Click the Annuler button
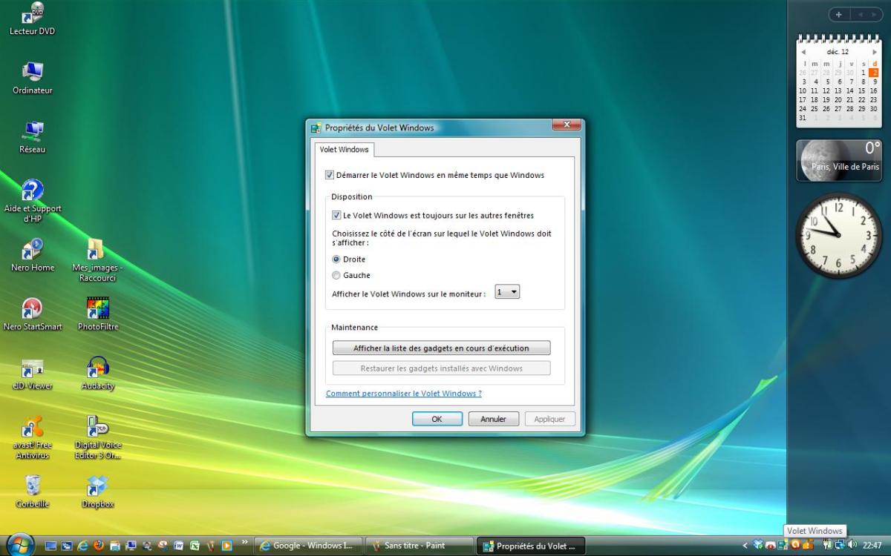 493,420
